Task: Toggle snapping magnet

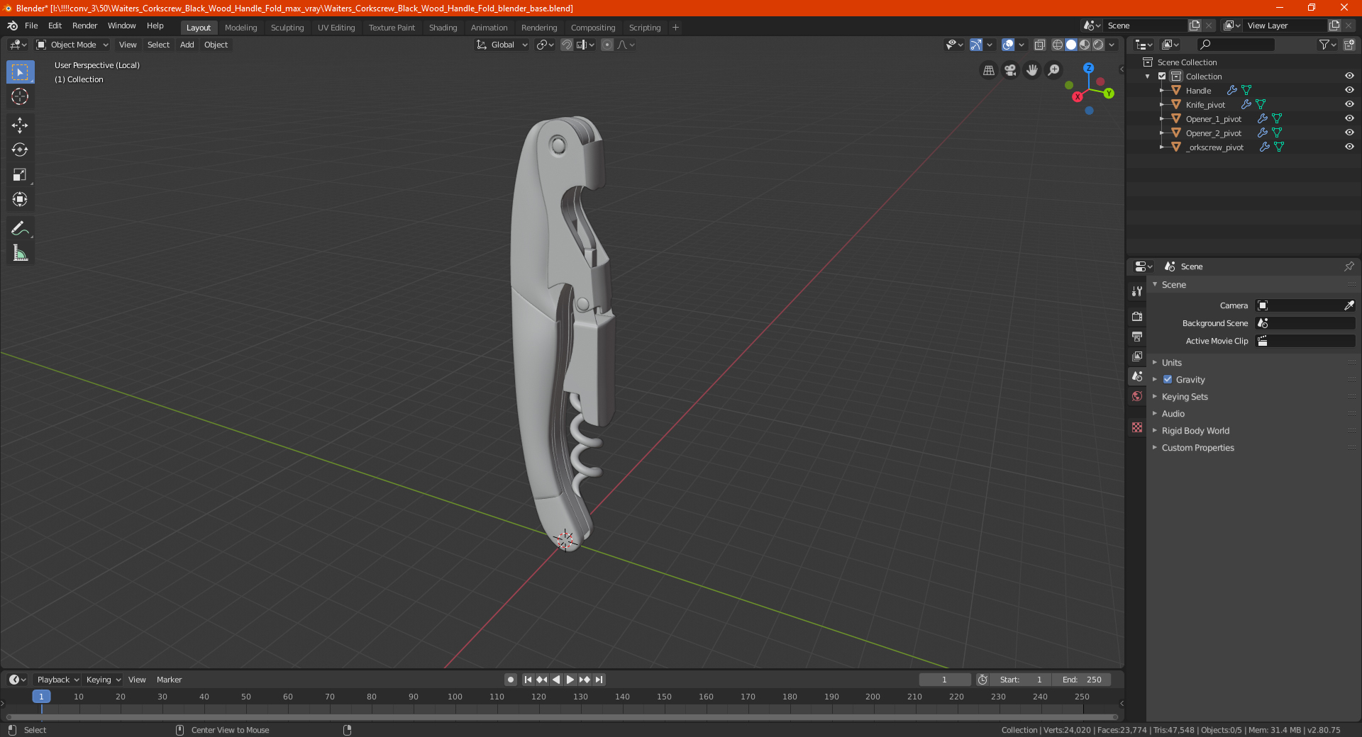Action: click(567, 45)
